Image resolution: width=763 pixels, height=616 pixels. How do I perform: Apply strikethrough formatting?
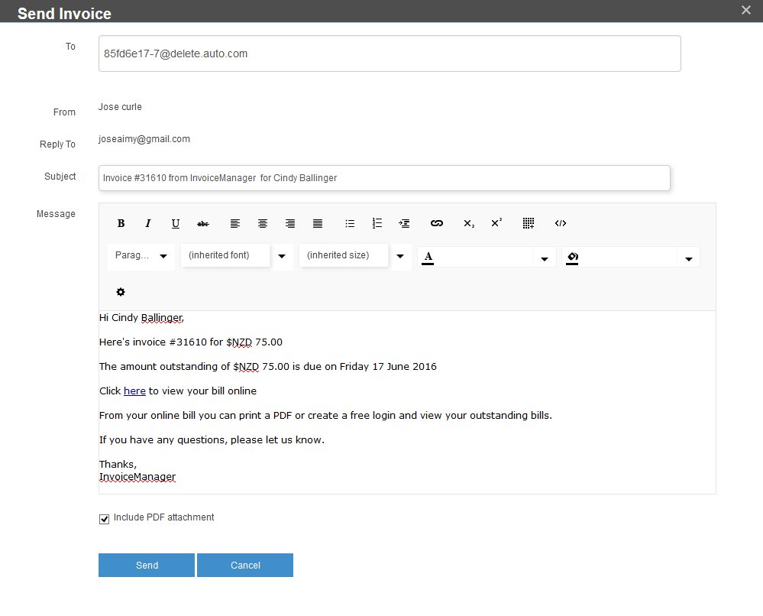203,224
